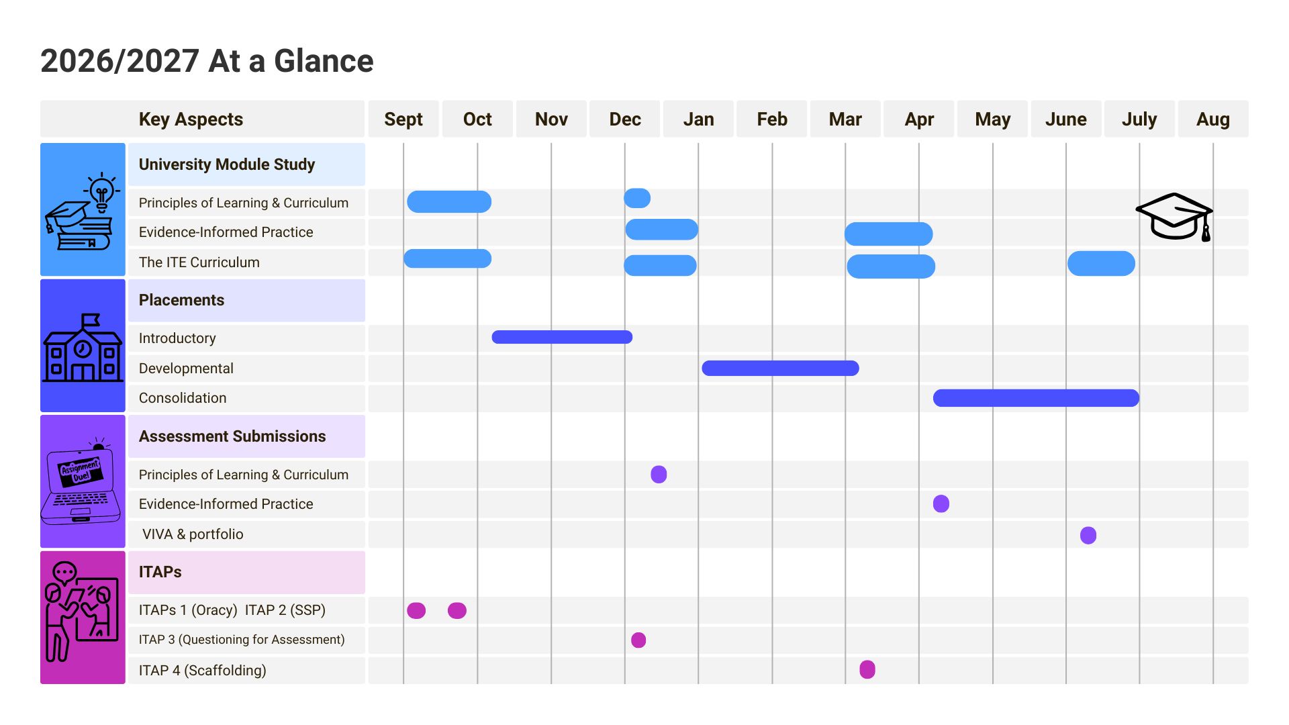Click the school building Placements icon
The image size is (1289, 725).
click(83, 348)
